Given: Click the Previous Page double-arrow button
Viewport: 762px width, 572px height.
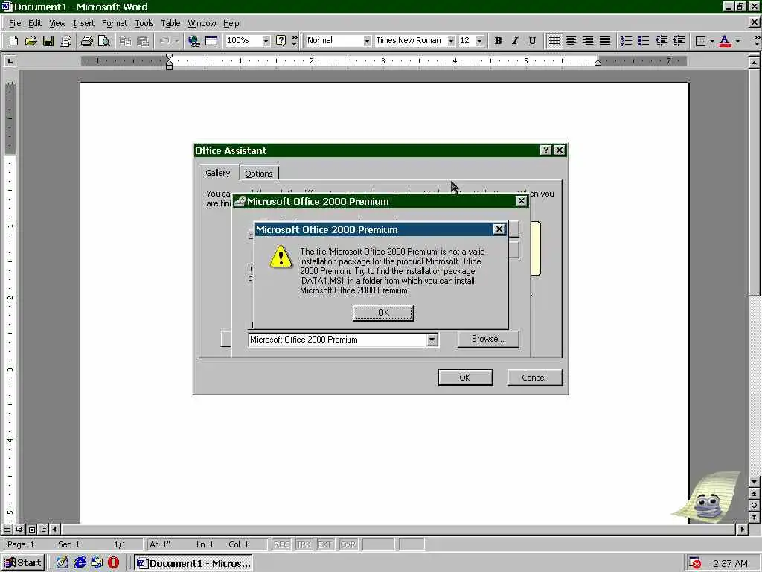Looking at the screenshot, I should (x=754, y=494).
